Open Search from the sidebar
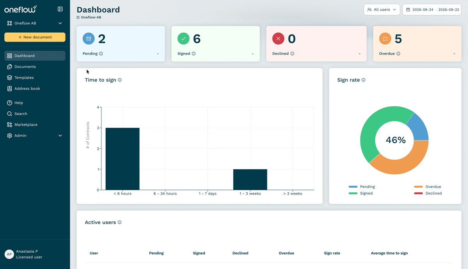 (x=35, y=114)
